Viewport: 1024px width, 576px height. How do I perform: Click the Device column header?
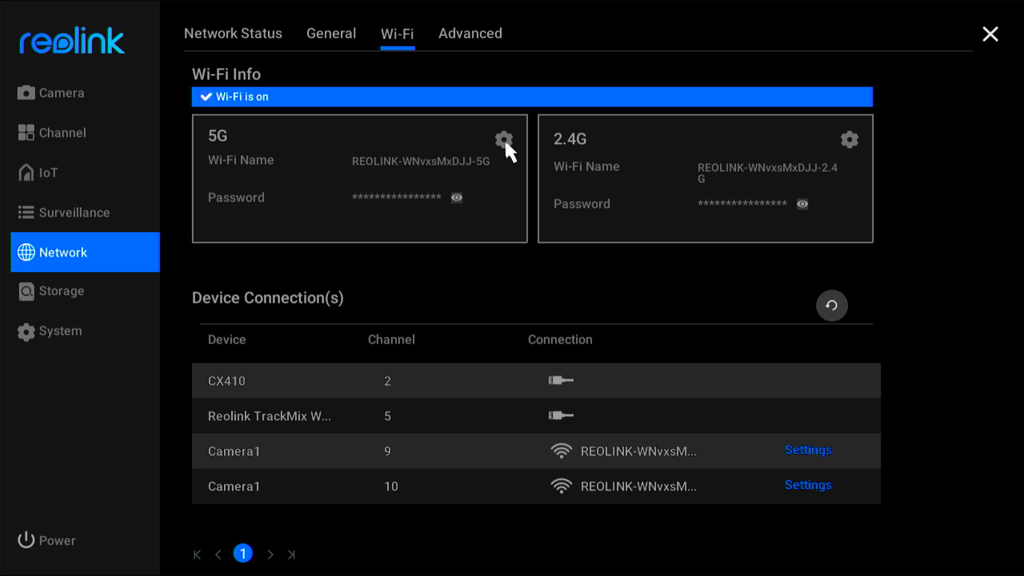click(227, 340)
